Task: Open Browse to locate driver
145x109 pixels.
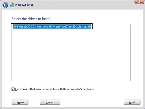Action: [x=20, y=102]
